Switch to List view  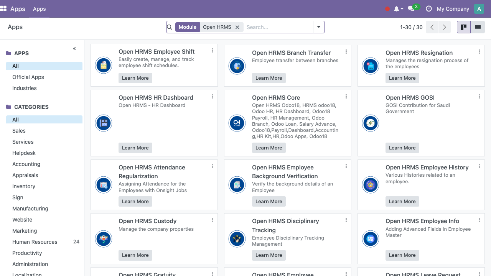(x=478, y=27)
